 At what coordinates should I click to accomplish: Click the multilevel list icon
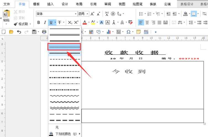pos(158,14)
